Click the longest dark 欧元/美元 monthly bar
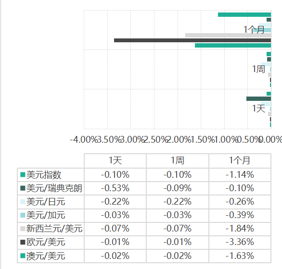The width and height of the screenshot is (282, 269). point(192,40)
